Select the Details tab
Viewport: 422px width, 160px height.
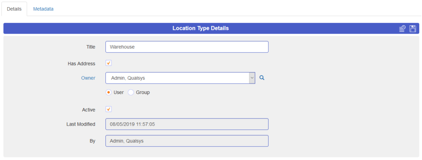[x=14, y=9]
